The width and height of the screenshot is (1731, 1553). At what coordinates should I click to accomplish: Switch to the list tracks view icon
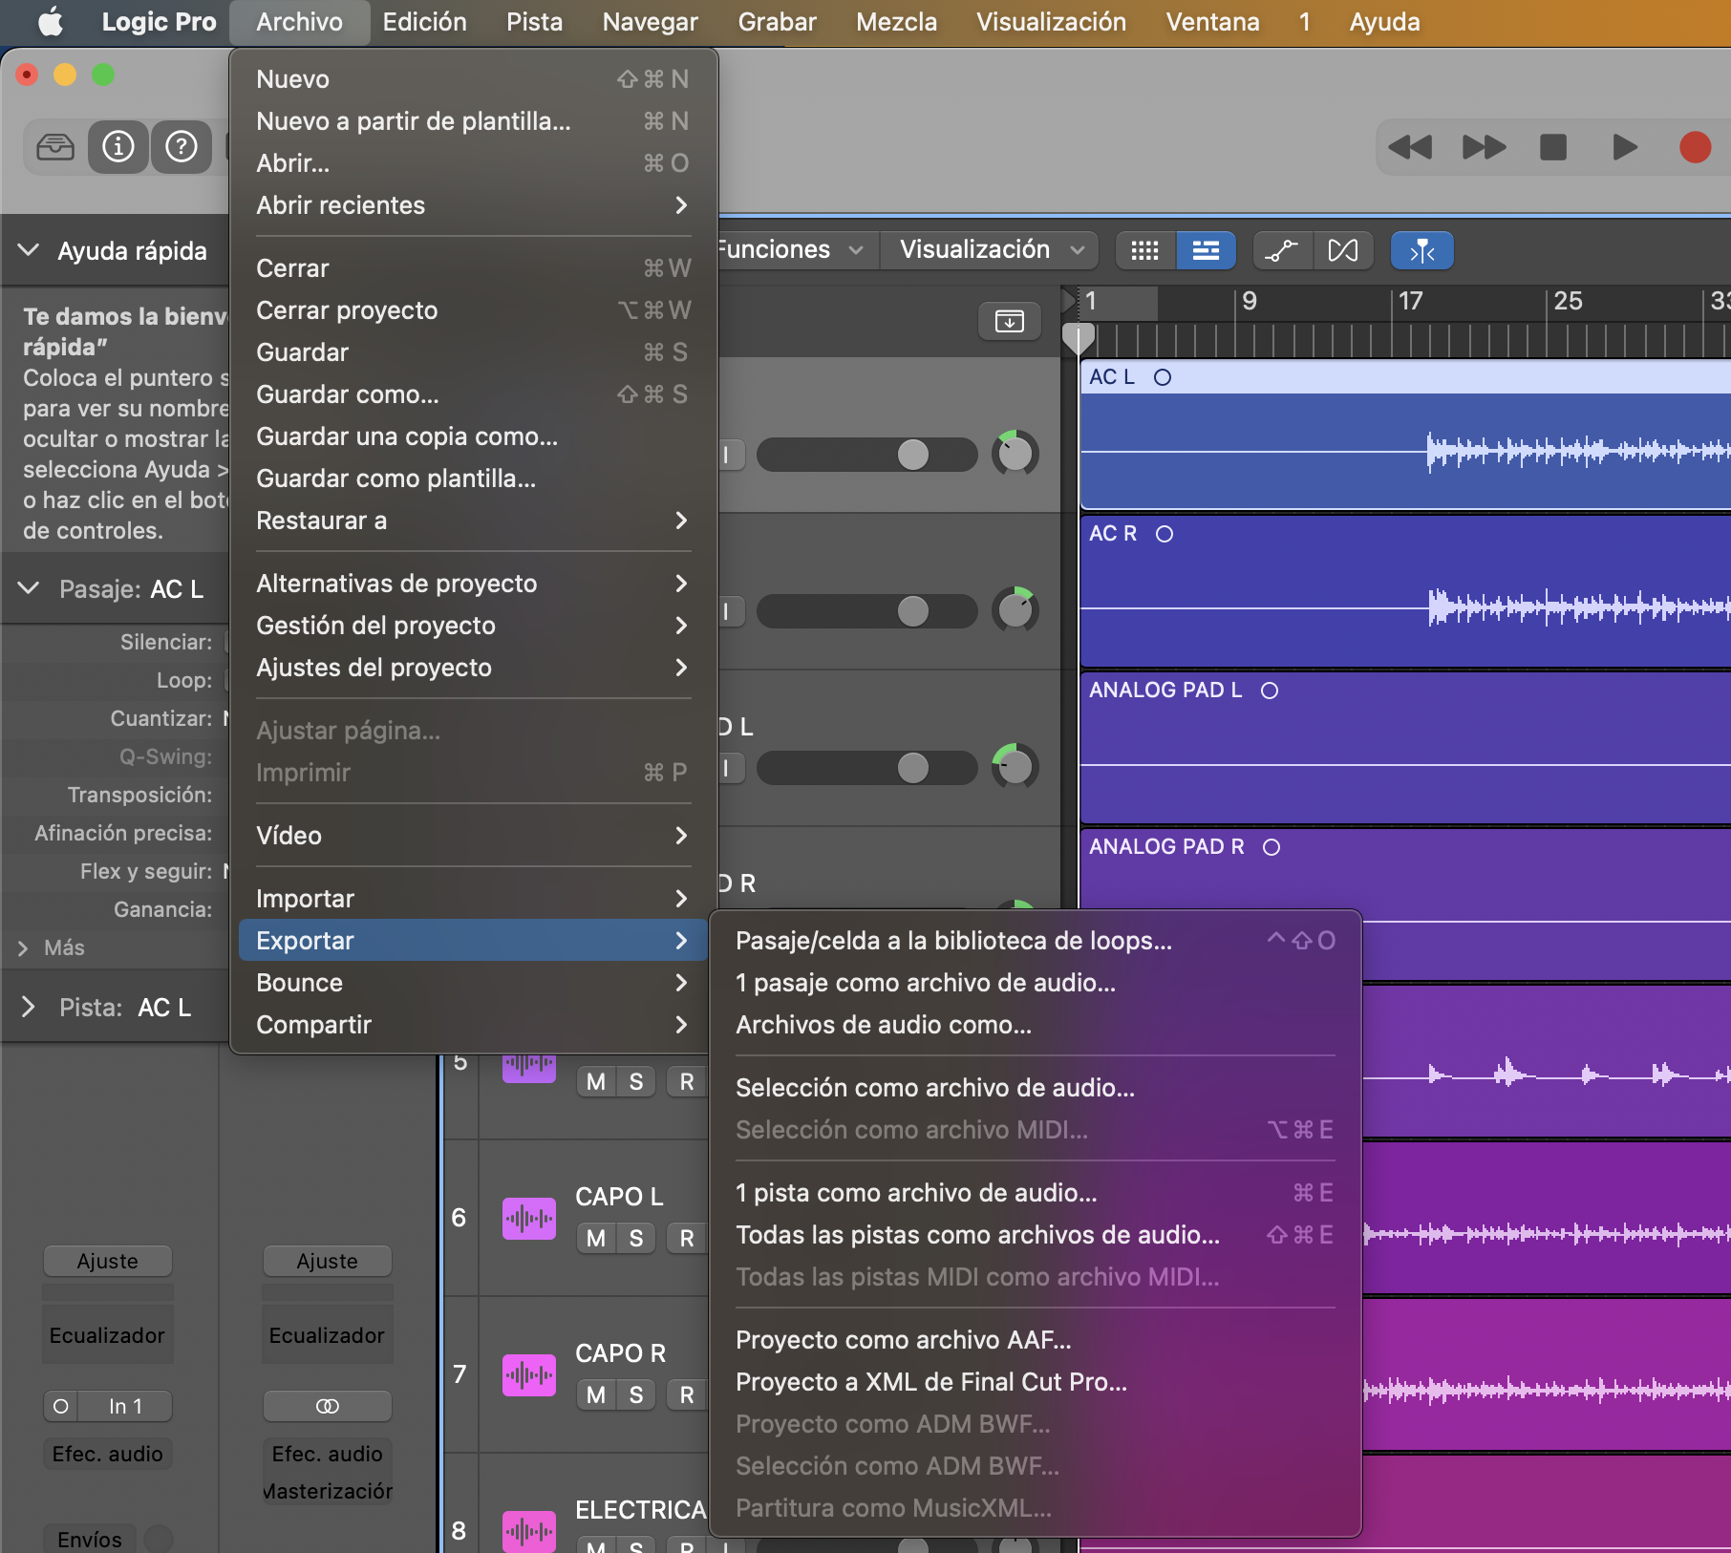(1206, 250)
